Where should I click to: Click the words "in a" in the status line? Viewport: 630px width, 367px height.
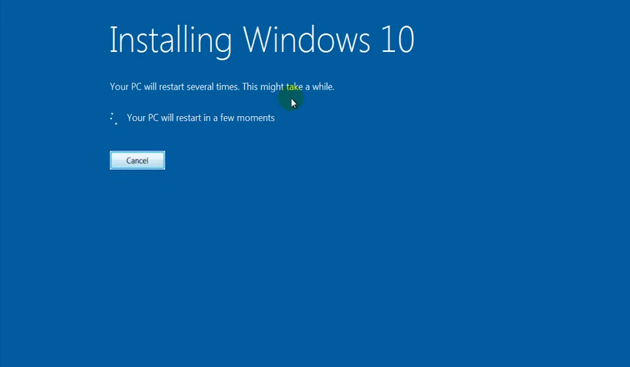tap(212, 118)
